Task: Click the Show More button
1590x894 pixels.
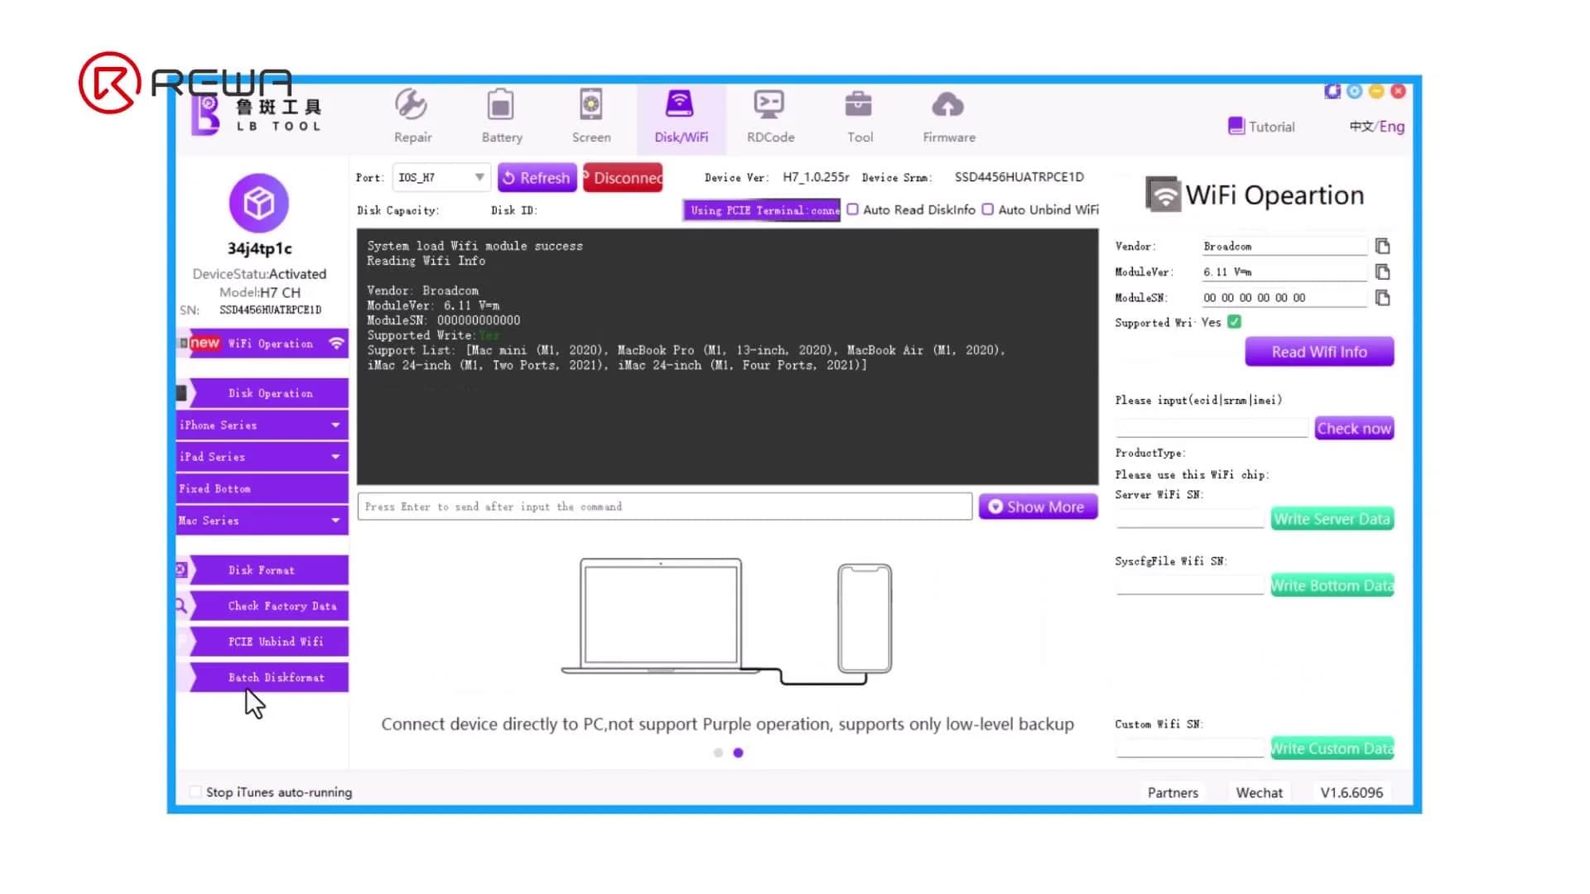Action: click(x=1038, y=507)
